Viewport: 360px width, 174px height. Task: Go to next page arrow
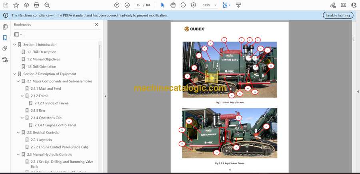pos(127,5)
